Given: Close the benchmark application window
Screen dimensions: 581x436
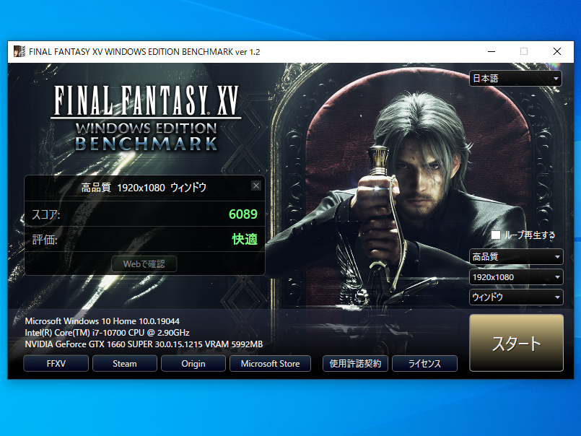Looking at the screenshot, I should (x=556, y=52).
